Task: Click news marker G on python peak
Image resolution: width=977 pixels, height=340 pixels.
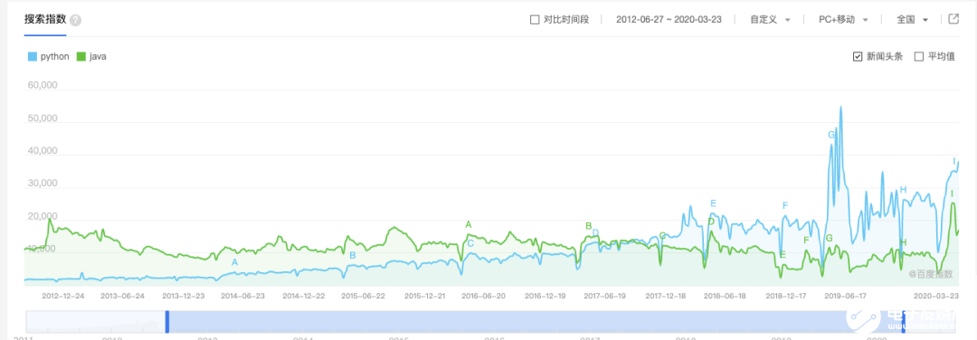Action: (830, 135)
